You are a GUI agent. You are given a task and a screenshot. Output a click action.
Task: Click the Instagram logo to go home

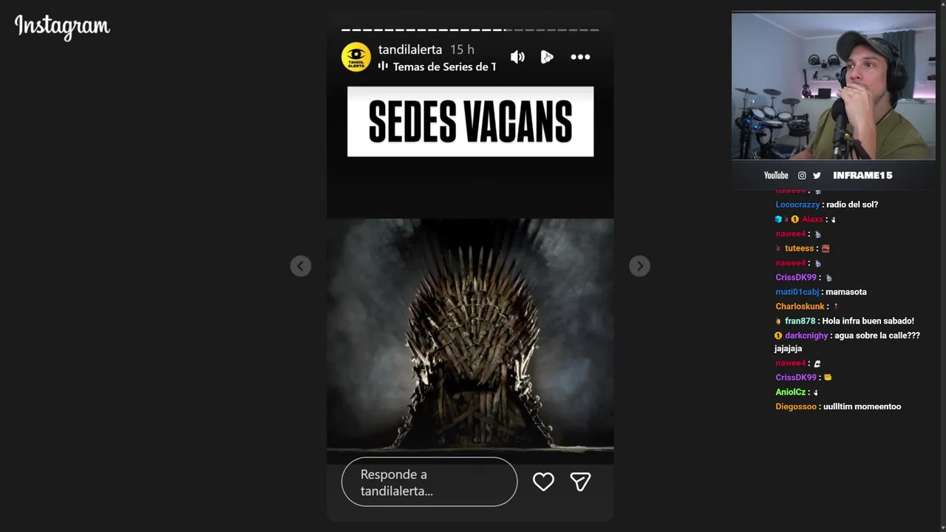62,27
